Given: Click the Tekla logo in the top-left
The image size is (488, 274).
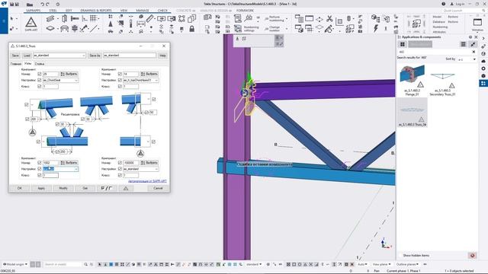Looking at the screenshot, I should (4, 4).
